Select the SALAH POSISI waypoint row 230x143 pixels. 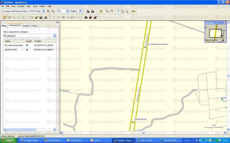coord(13,49)
